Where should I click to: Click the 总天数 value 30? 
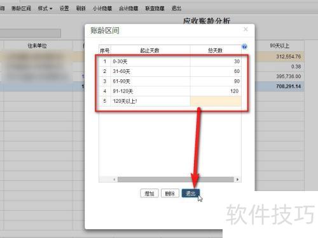click(237, 62)
